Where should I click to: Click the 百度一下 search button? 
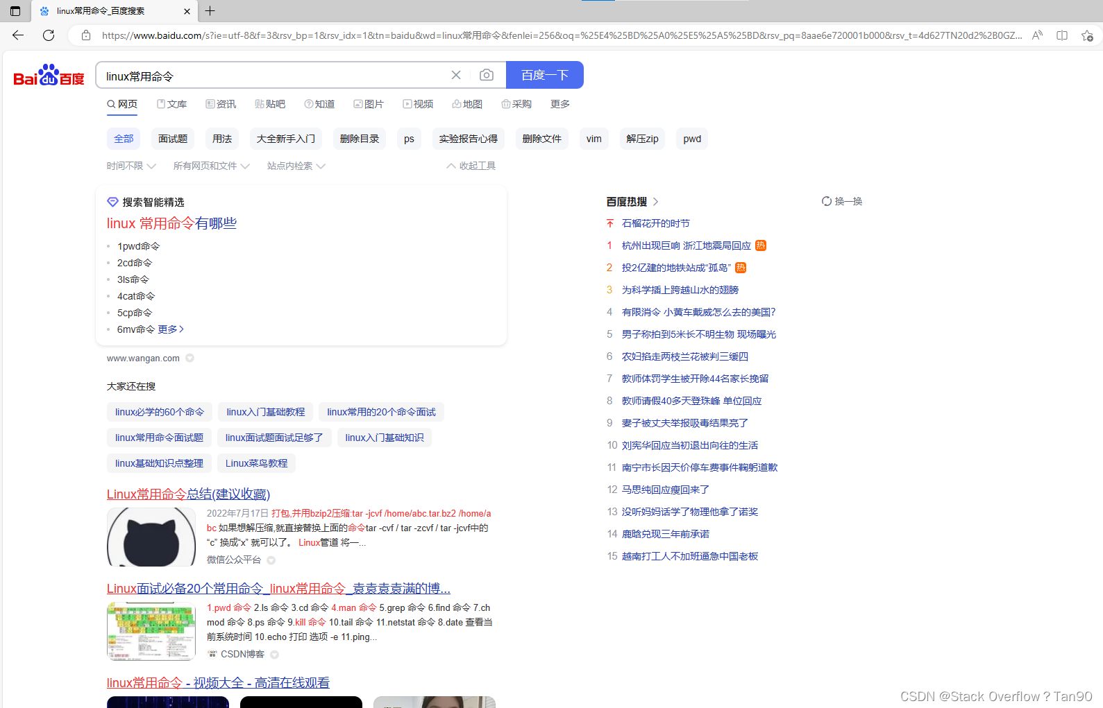coord(545,75)
